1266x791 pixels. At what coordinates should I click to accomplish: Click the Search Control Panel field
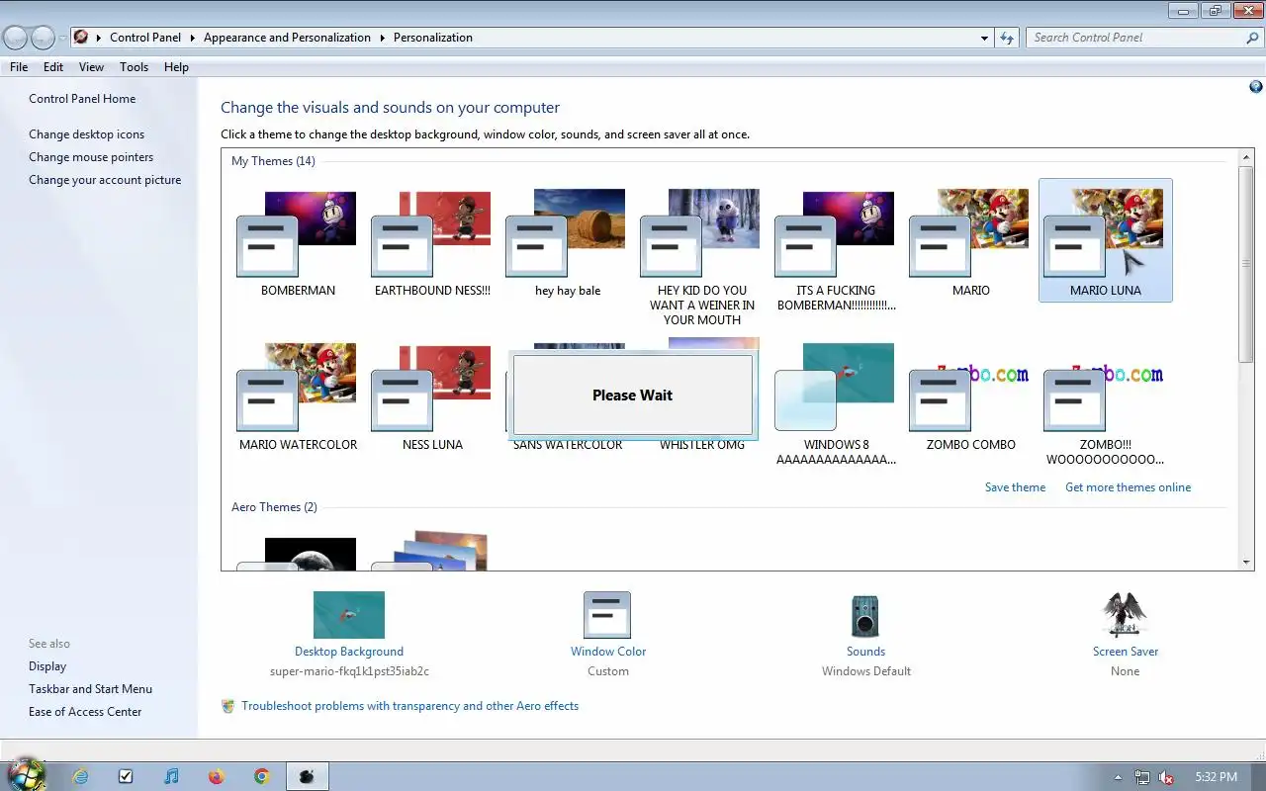(x=1135, y=38)
